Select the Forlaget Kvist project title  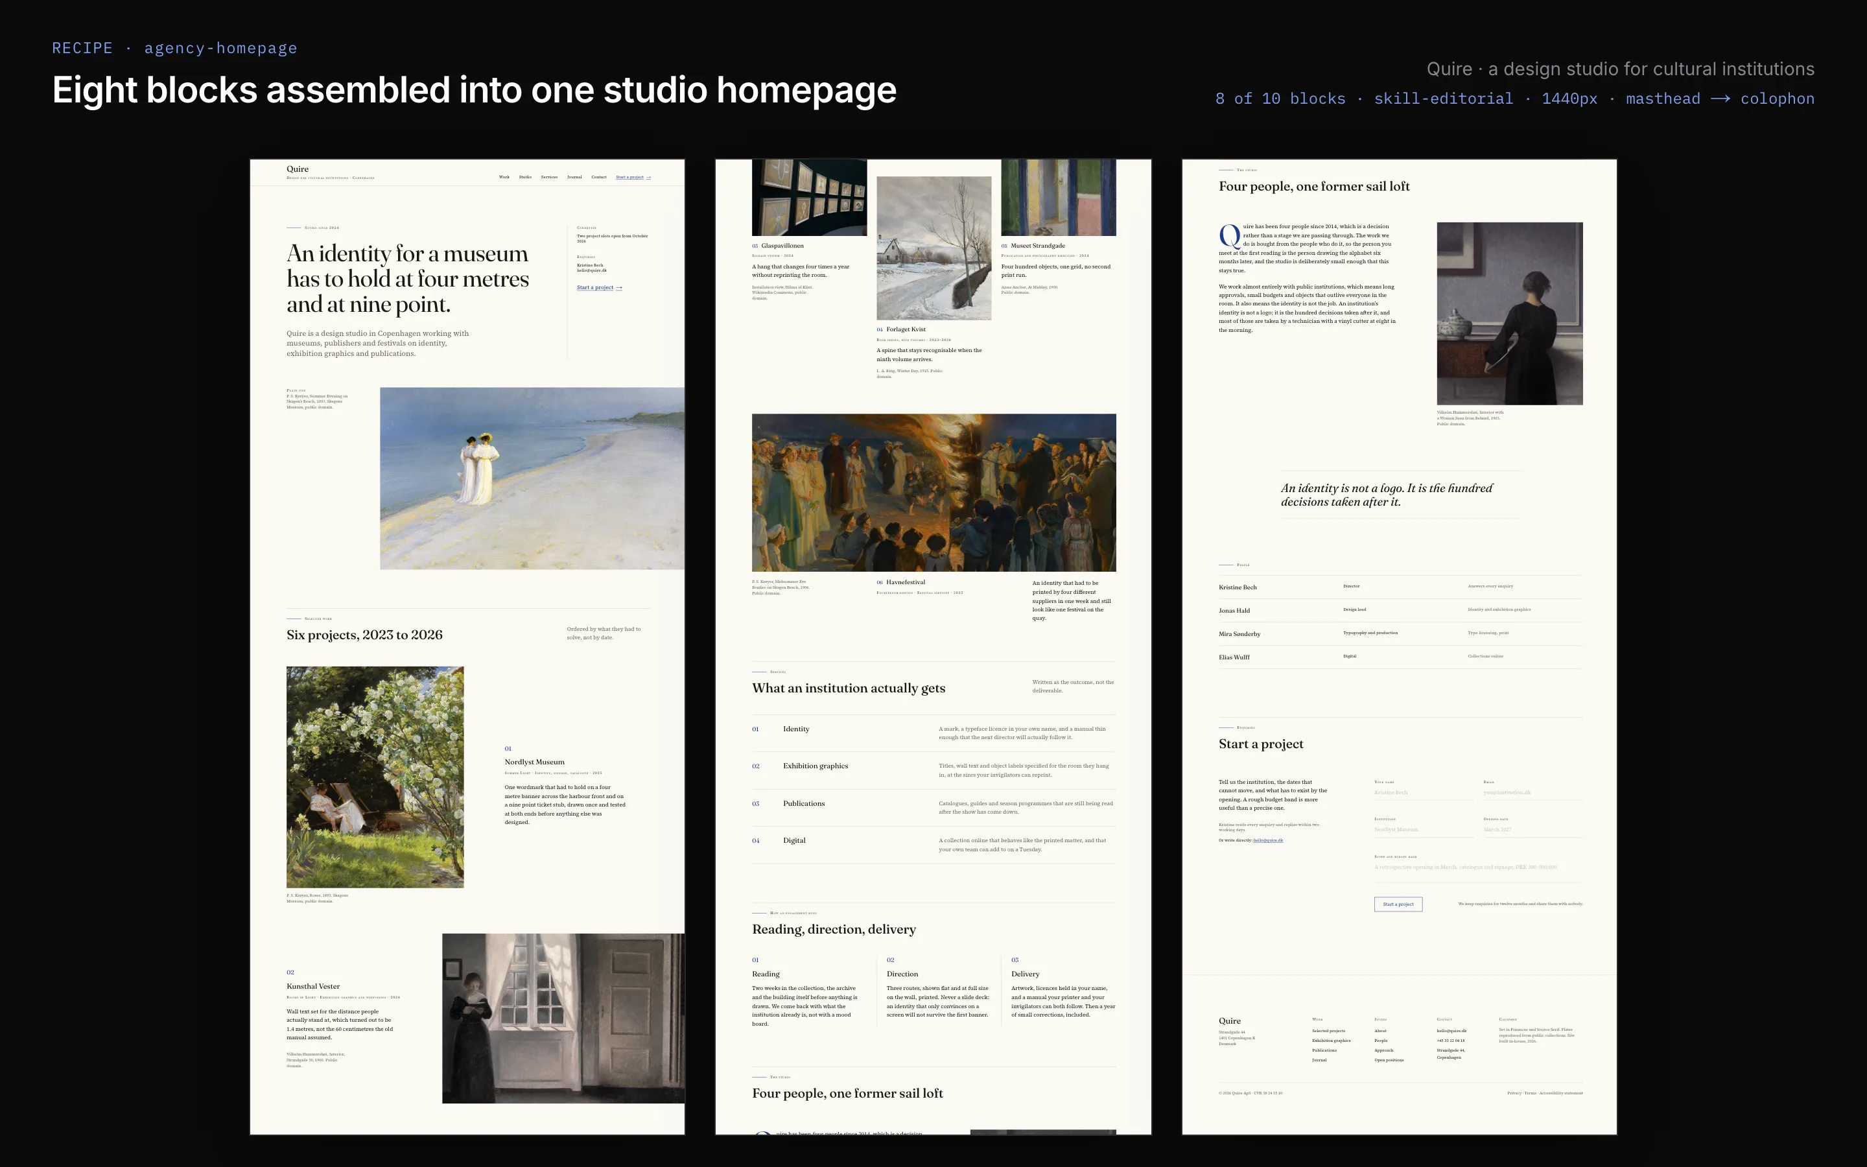tap(906, 329)
